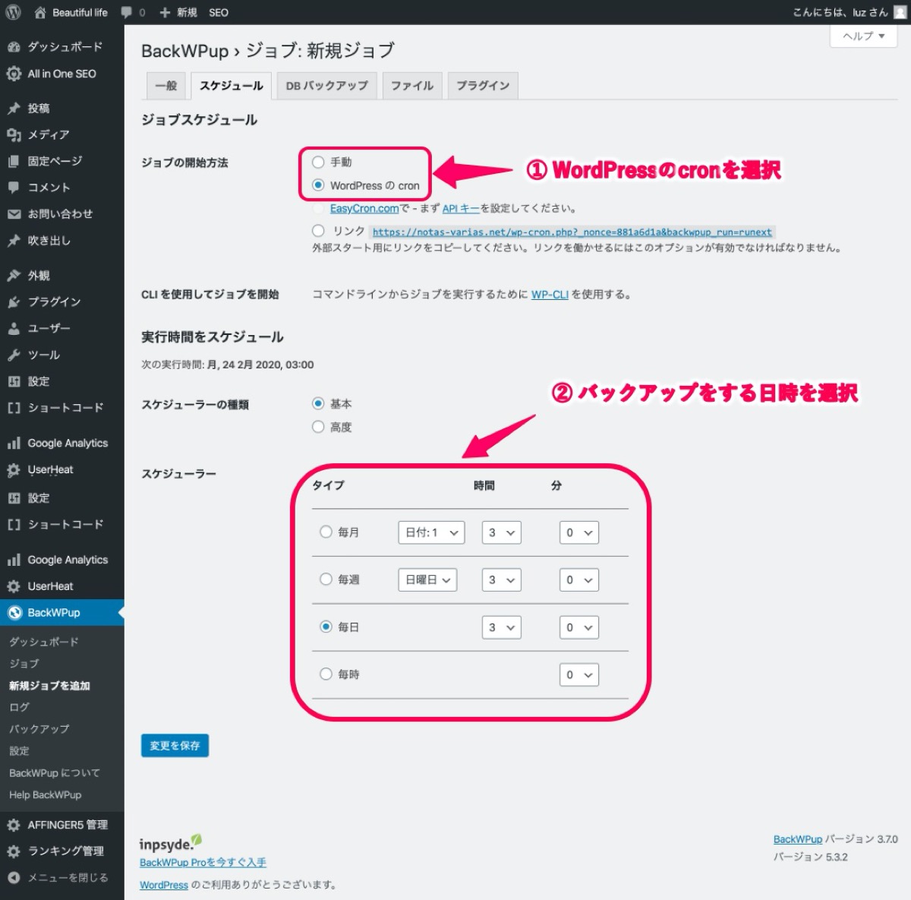
Task: Open ツール wrench icon
Action: (x=14, y=355)
